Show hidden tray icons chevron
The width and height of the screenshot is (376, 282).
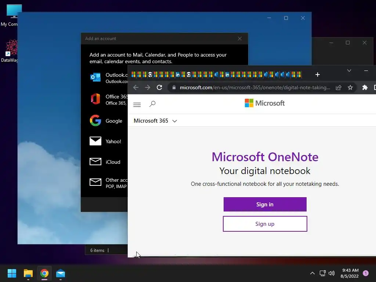pos(312,273)
